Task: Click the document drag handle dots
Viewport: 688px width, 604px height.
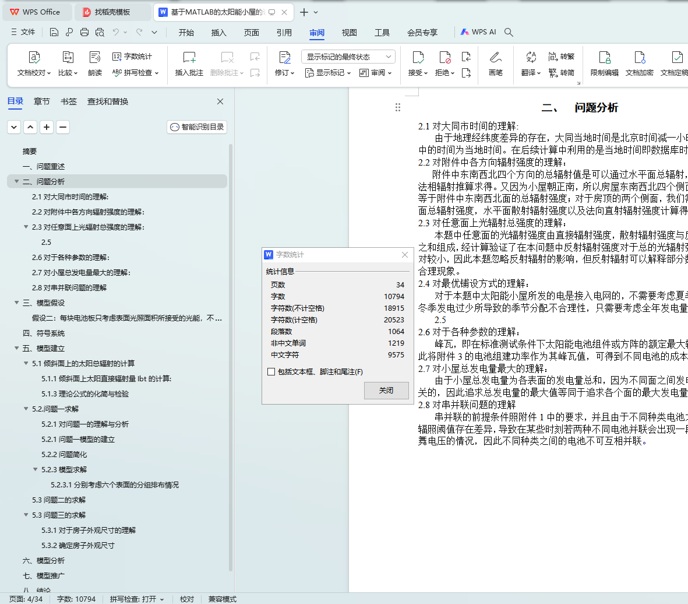Action: point(397,108)
